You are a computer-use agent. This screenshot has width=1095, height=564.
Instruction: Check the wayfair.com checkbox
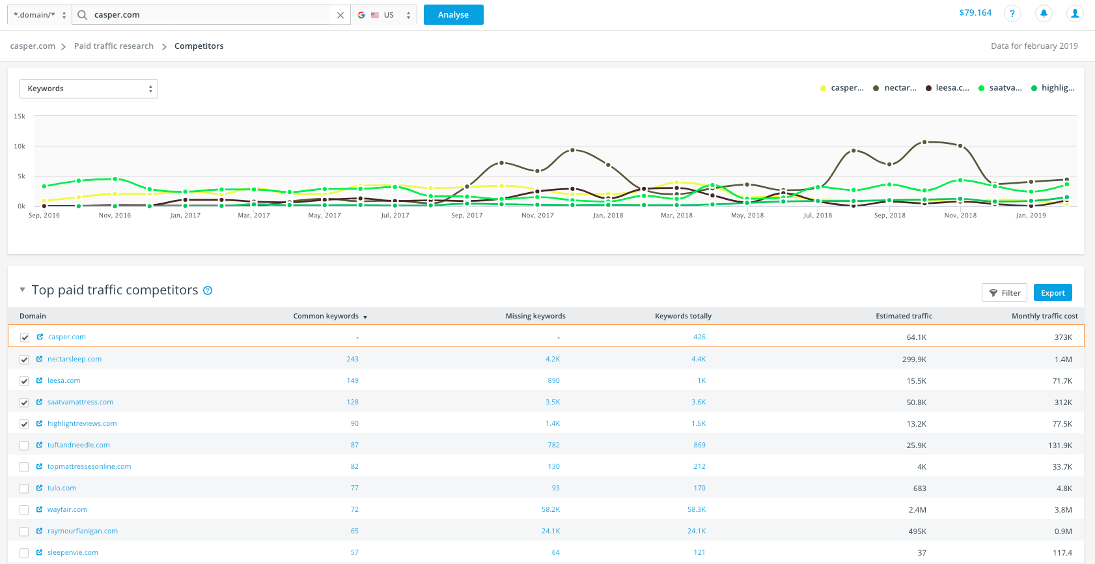point(24,510)
